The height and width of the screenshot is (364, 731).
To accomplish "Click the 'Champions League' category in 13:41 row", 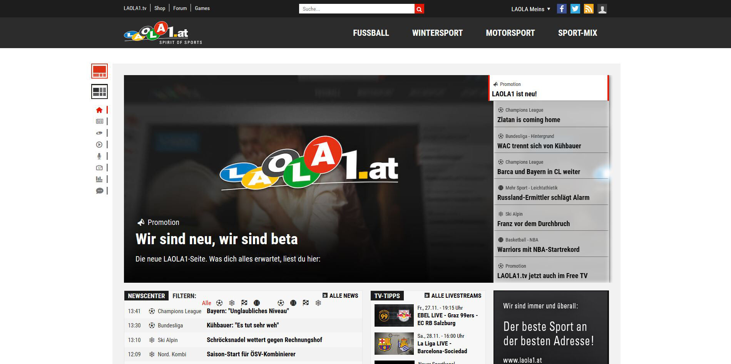I will click(x=179, y=311).
